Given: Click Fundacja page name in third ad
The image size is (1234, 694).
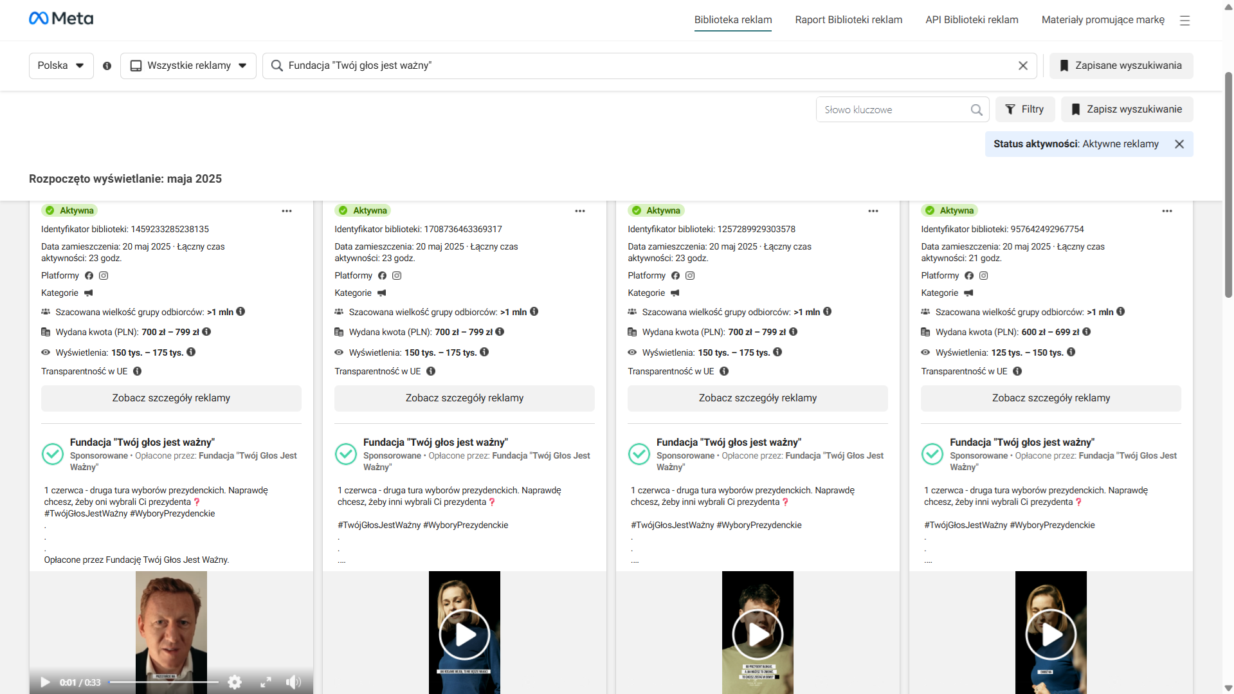Looking at the screenshot, I should [x=729, y=443].
